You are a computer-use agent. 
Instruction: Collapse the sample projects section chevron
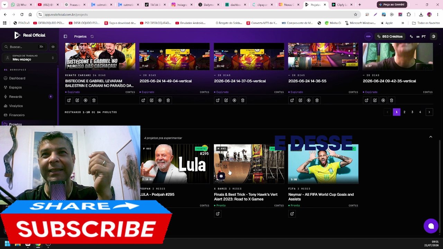point(431,137)
